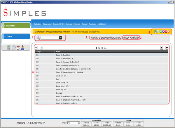Click the magnifying glass sidebar icon

point(14,48)
